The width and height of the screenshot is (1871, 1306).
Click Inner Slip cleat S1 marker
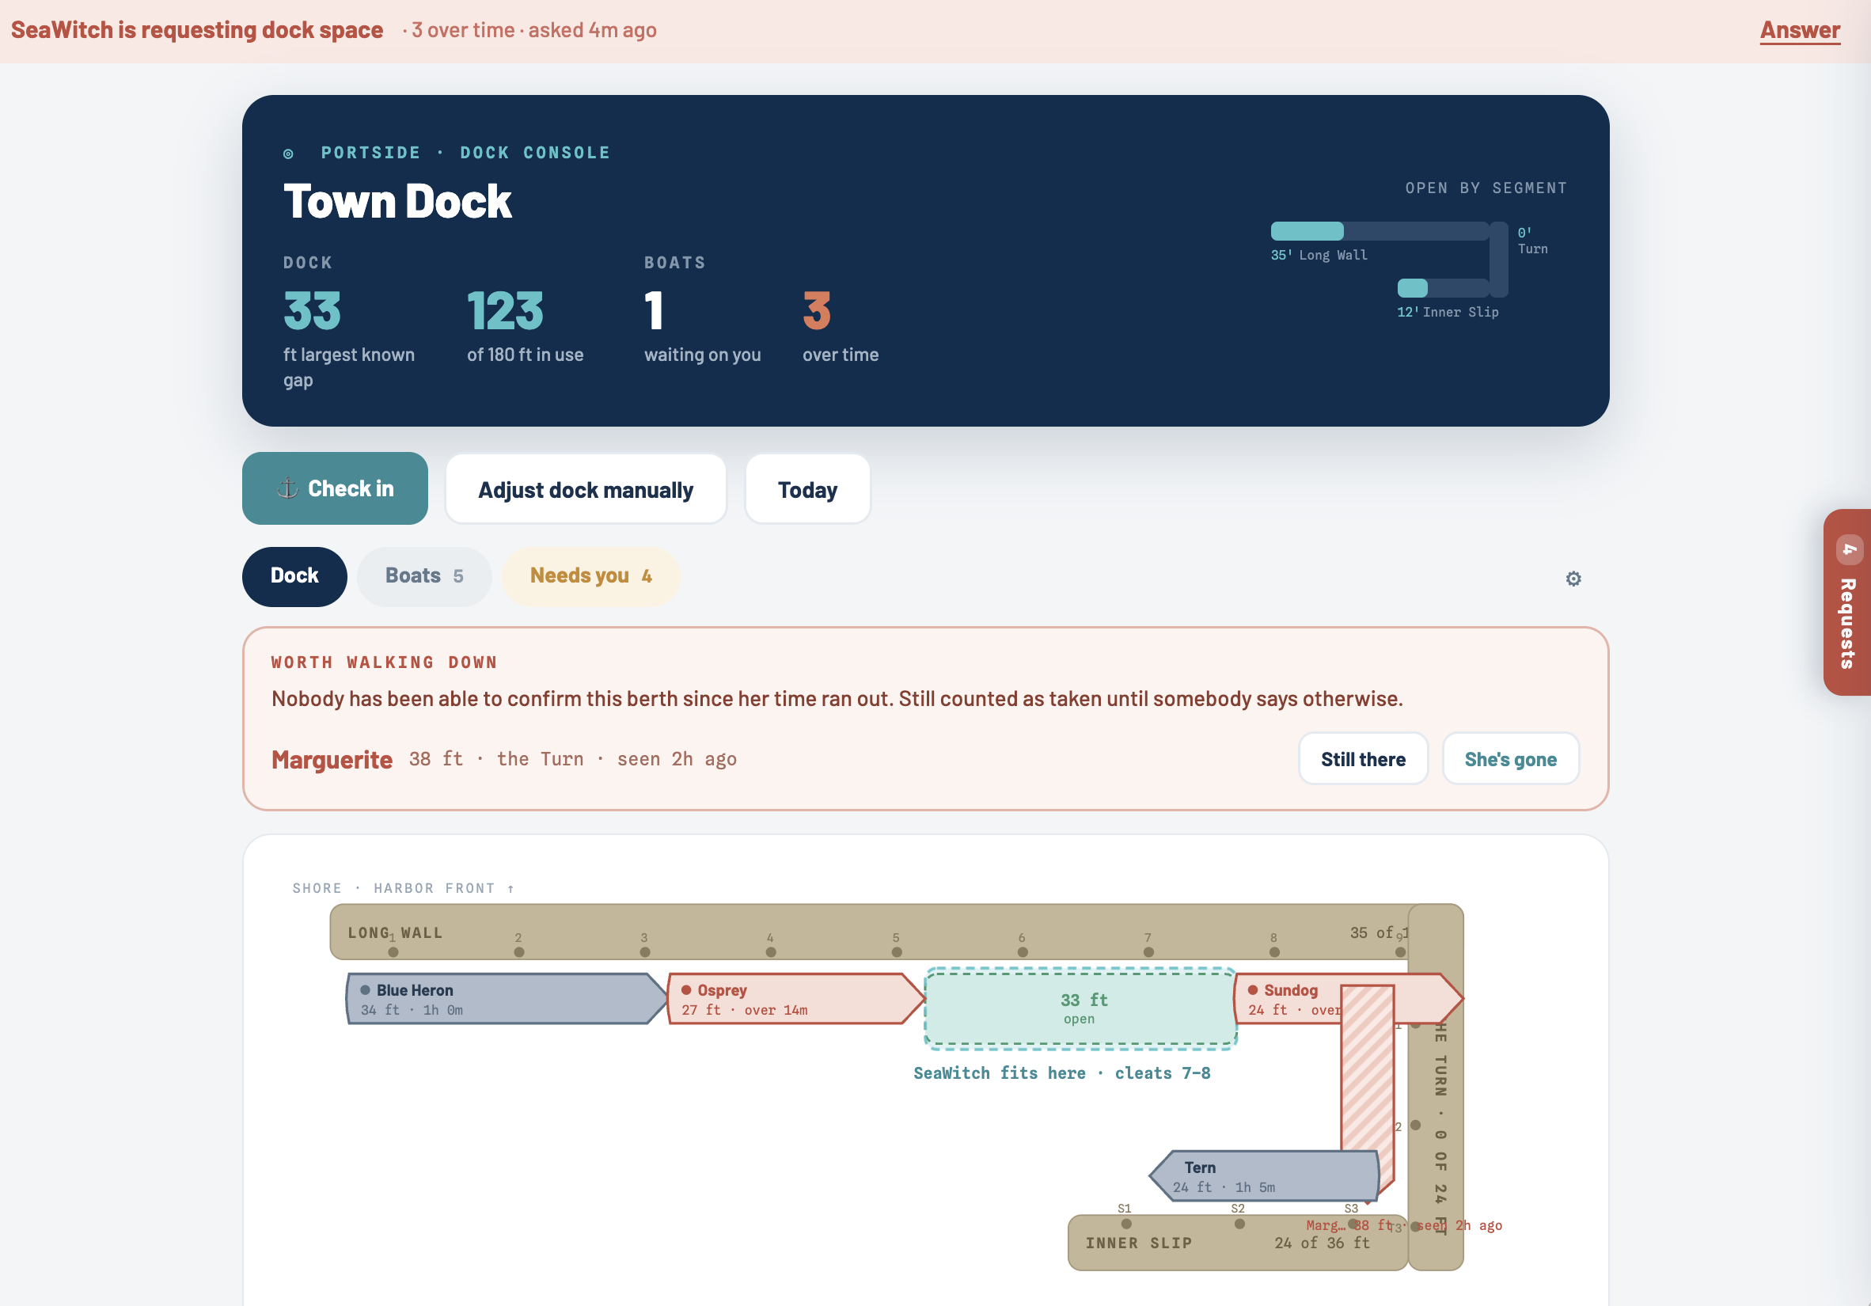[x=1126, y=1223]
